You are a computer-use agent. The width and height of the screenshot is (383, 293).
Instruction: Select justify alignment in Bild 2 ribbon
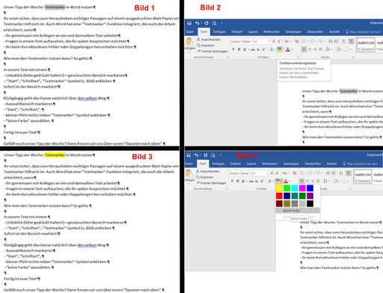[320, 49]
